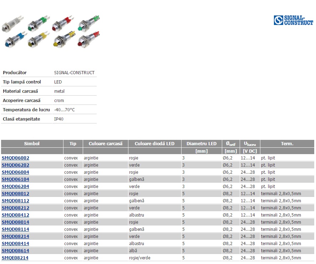Viewport: 316px width, 264px height.
Task: Open the SMQD08014 product link
Action: tap(16, 222)
